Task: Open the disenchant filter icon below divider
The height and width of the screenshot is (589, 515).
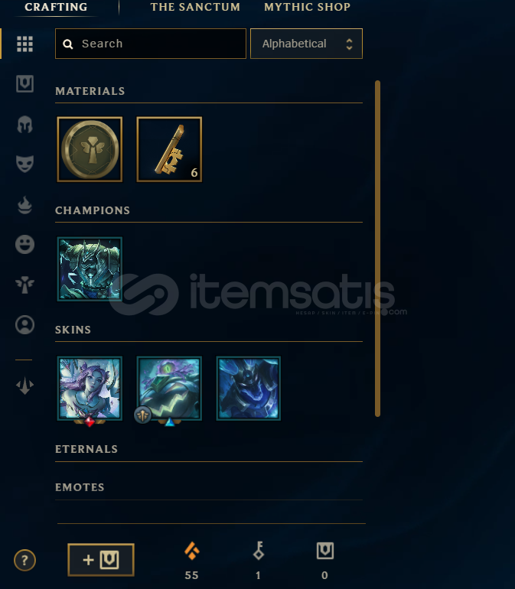Action: click(x=24, y=386)
